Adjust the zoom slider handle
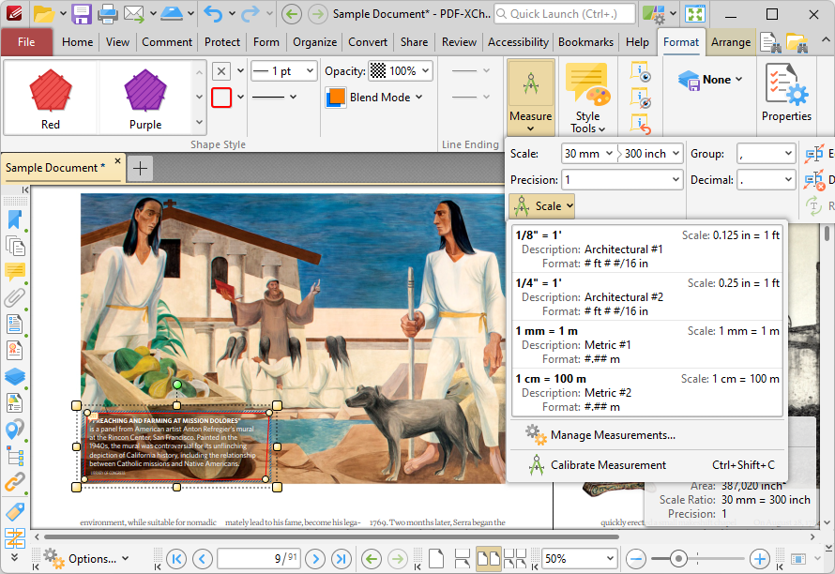 678,559
